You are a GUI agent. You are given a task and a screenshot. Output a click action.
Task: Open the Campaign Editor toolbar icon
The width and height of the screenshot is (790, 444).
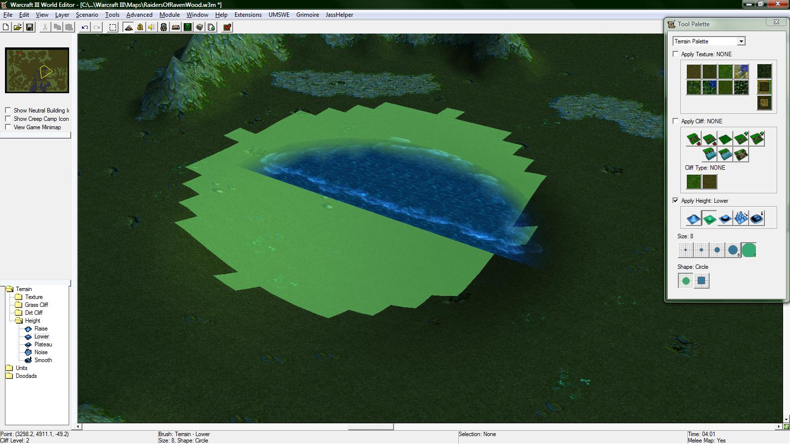click(176, 27)
